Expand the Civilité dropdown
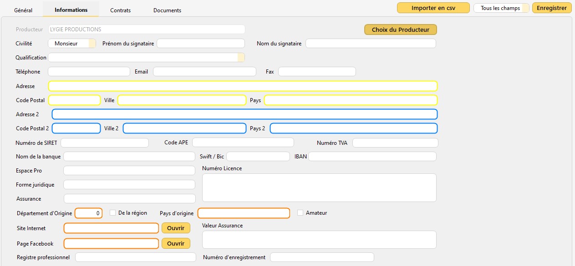The image size is (575, 266). [72, 44]
